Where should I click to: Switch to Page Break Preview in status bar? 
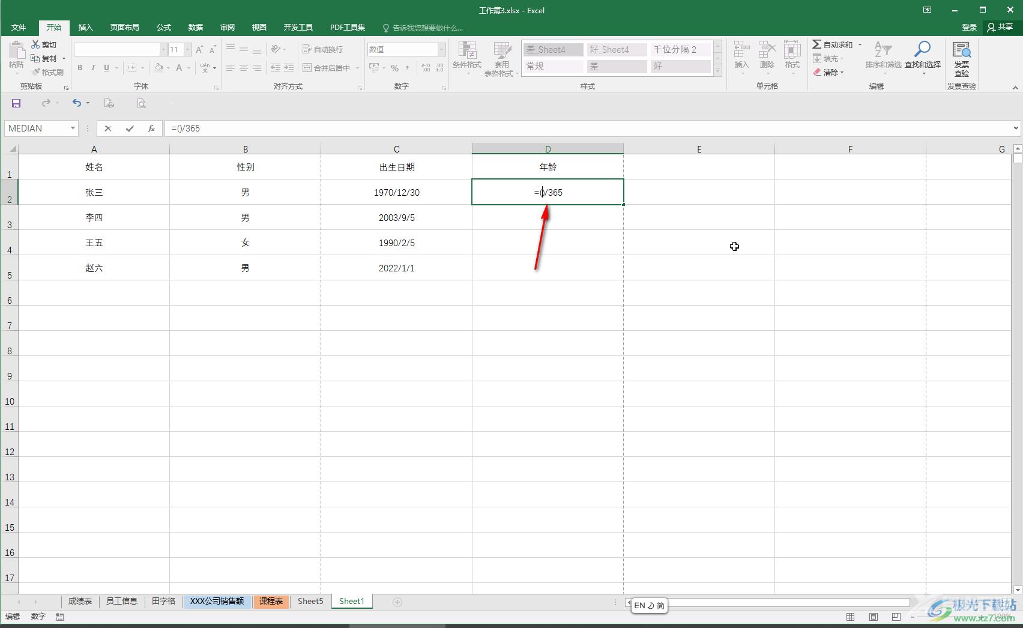point(896,617)
